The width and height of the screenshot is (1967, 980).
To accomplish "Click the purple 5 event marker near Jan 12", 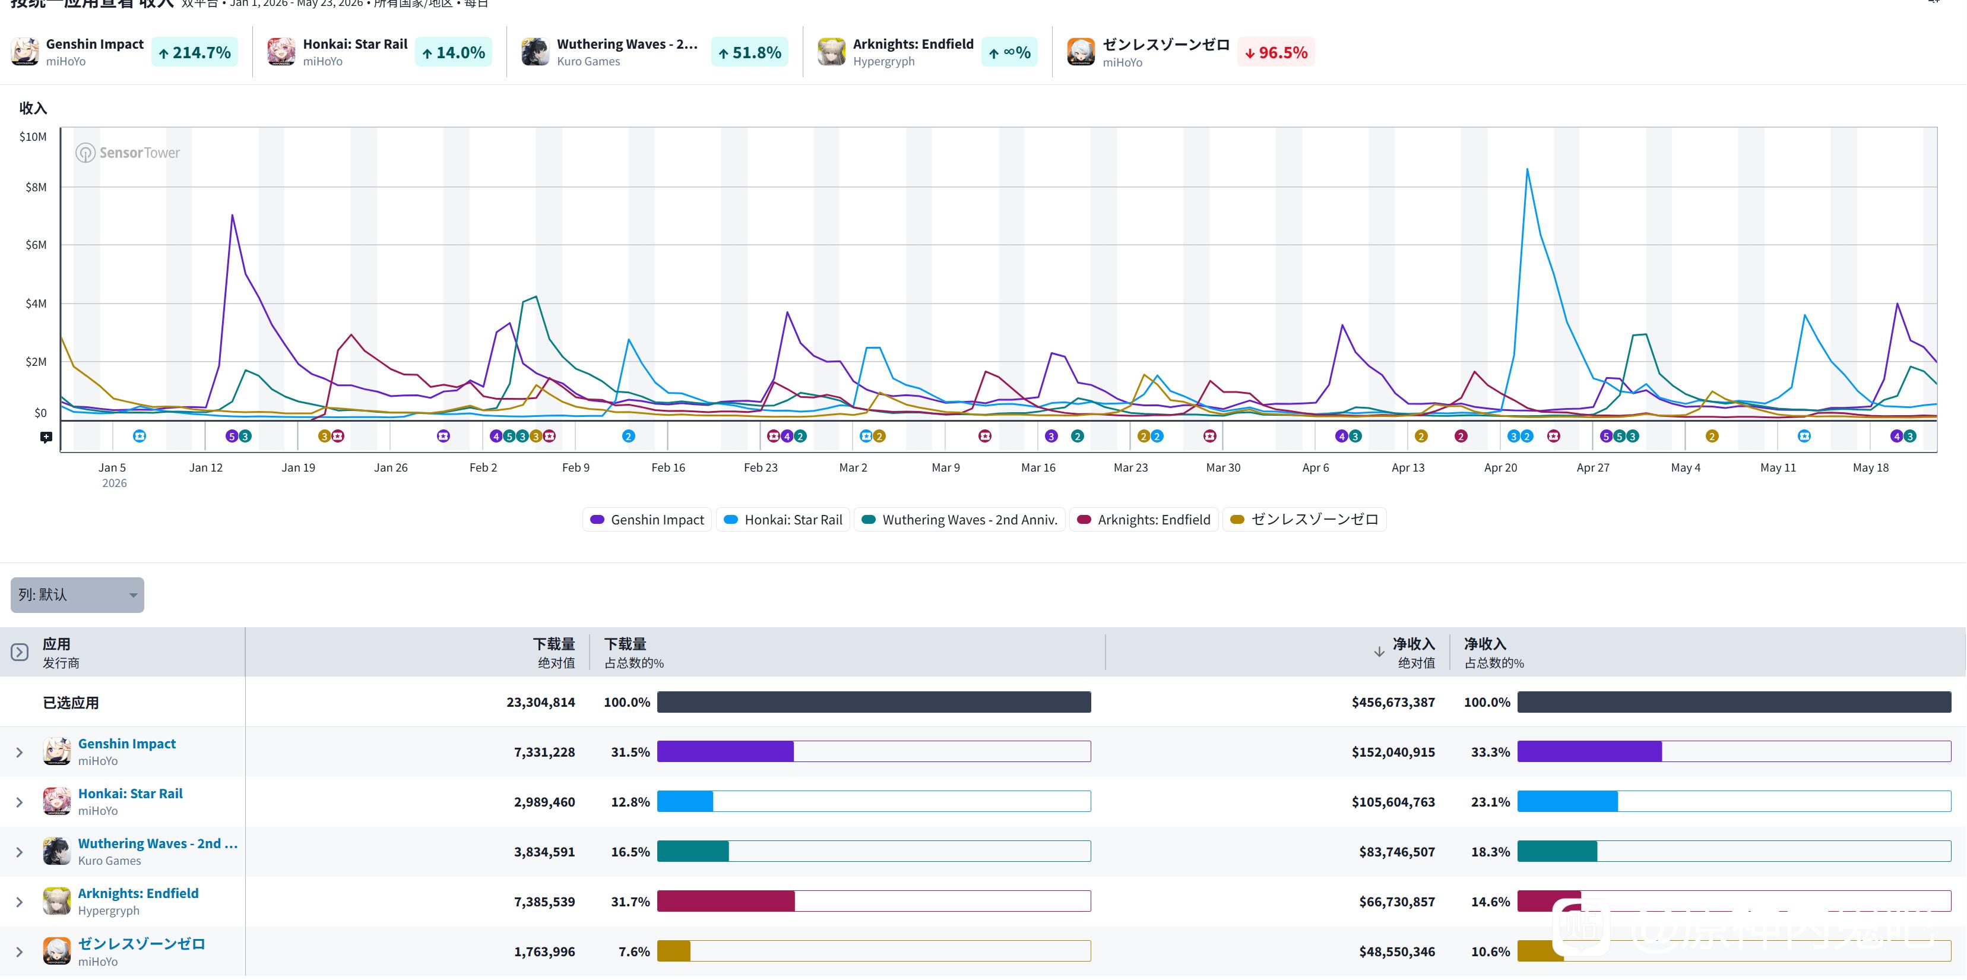I will click(232, 436).
